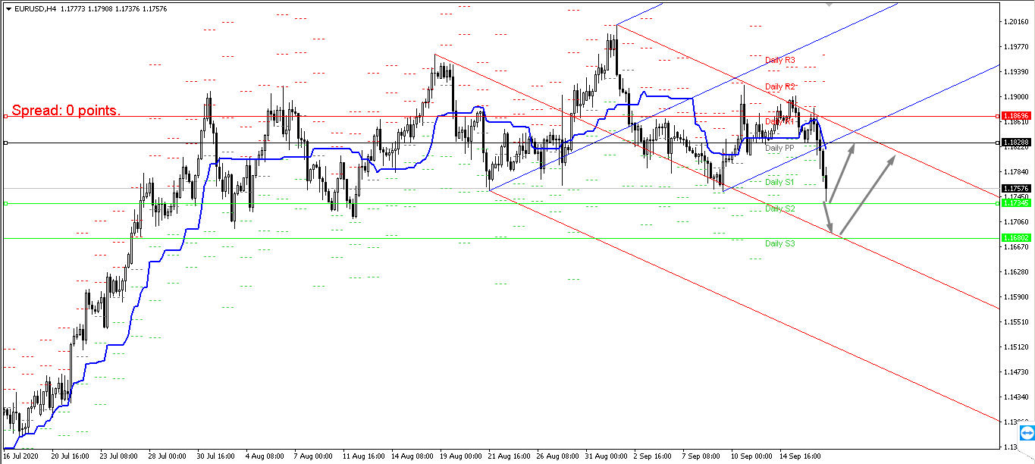Click the 1.15900 price scale value

click(1015, 297)
